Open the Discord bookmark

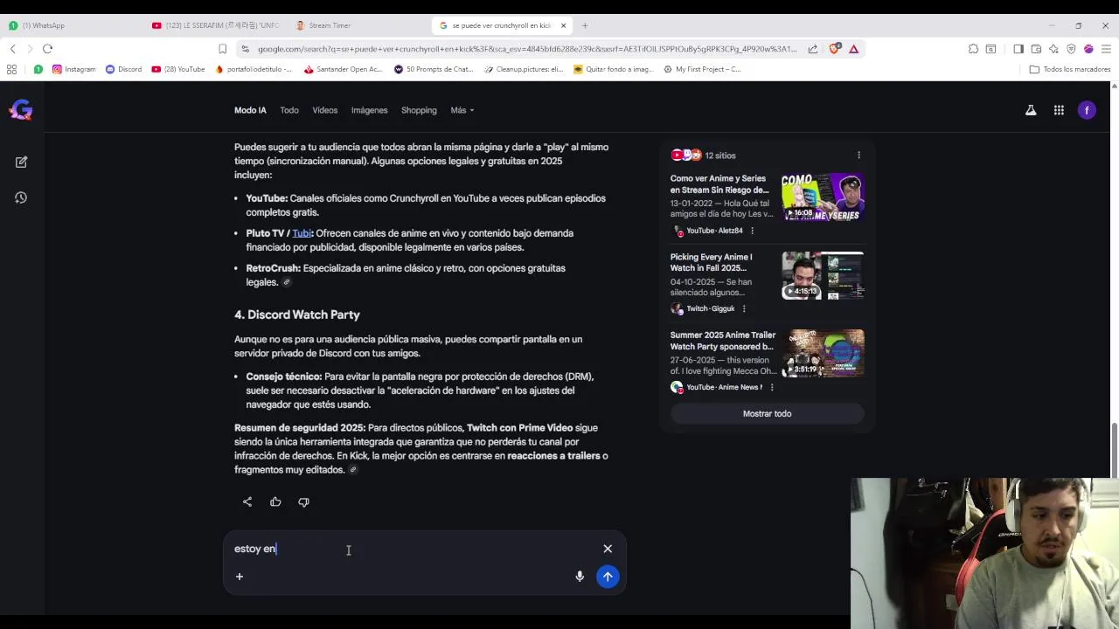click(123, 69)
